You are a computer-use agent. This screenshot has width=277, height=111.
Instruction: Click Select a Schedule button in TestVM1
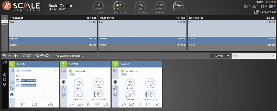[x=28, y=80]
